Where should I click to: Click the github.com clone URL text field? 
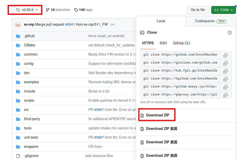click(x=180, y=55)
